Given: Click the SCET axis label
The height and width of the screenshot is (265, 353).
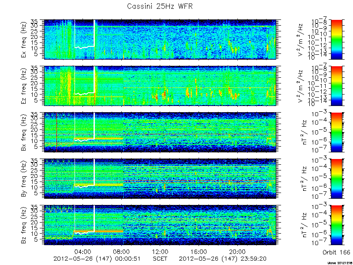Looking at the screenshot, I should [160, 258].
